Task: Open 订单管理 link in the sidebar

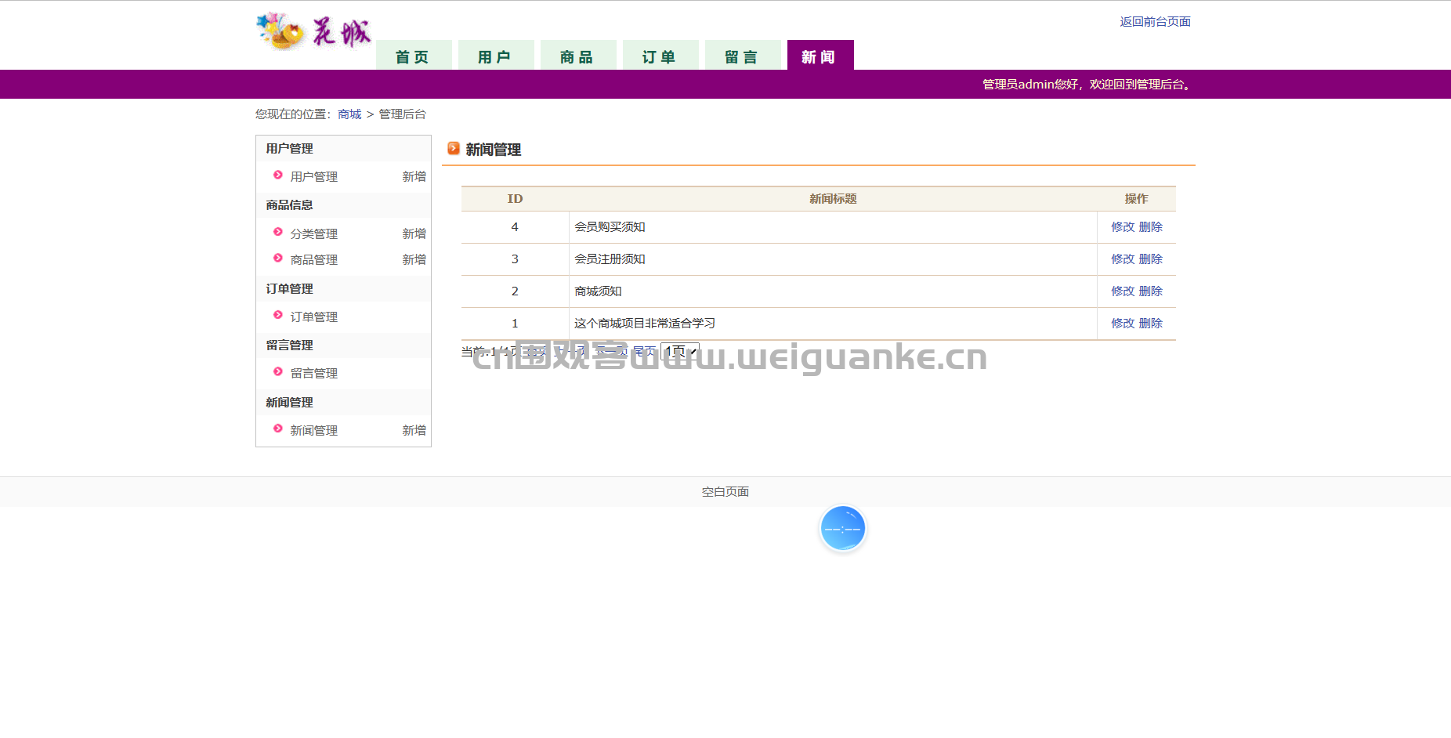Action: 314,317
